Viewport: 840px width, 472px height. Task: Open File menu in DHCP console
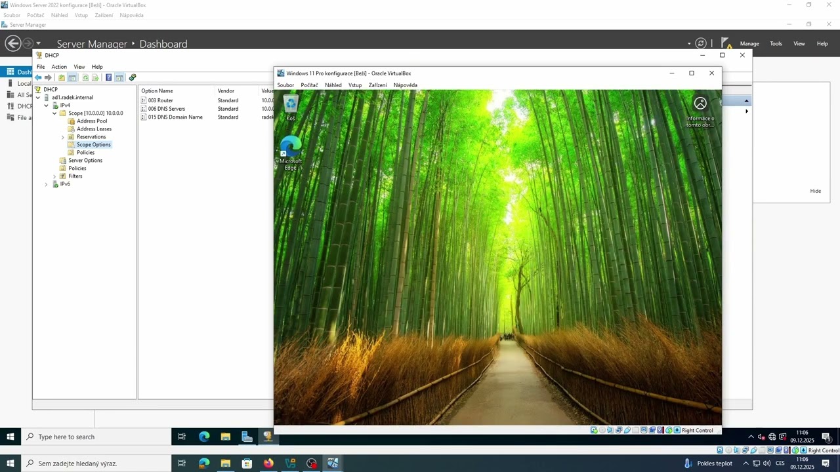[x=41, y=67]
